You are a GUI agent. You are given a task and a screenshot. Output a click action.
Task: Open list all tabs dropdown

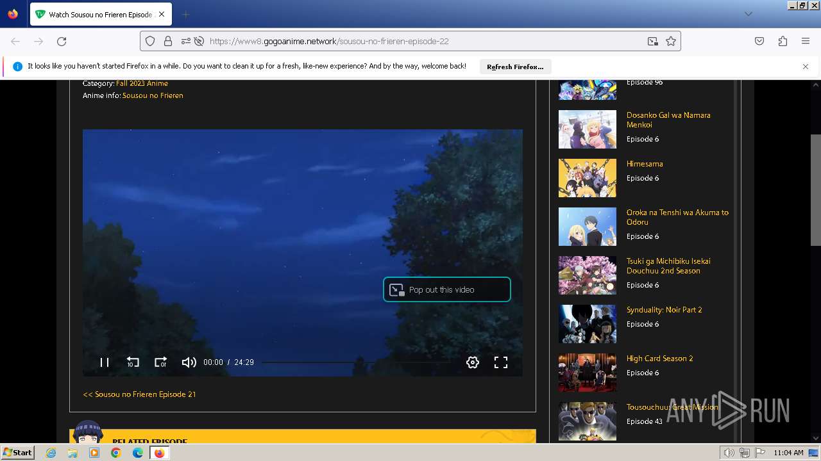(x=748, y=14)
